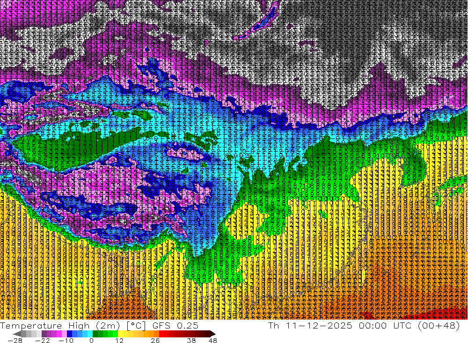Viewport: 468px width, 343px height.
Task: Click the 'Temperature High (2m)' map title
Action: point(60,326)
